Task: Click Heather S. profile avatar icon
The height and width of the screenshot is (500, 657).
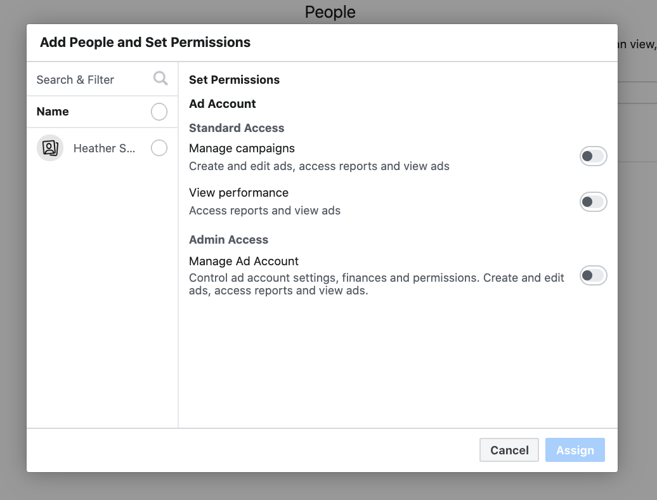Action: 50,148
